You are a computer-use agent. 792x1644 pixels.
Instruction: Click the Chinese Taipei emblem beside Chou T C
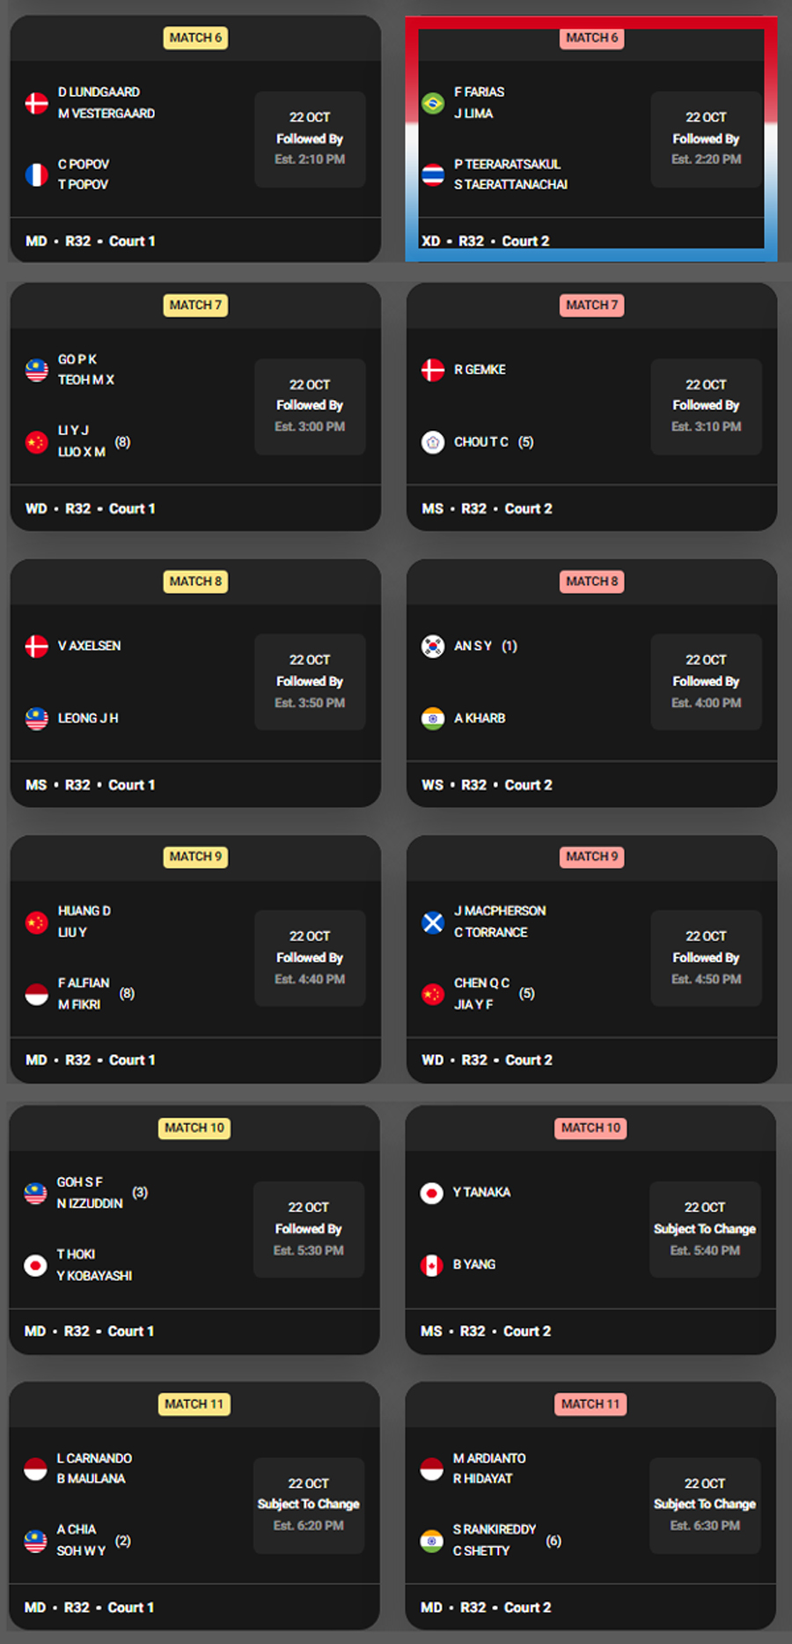point(432,442)
